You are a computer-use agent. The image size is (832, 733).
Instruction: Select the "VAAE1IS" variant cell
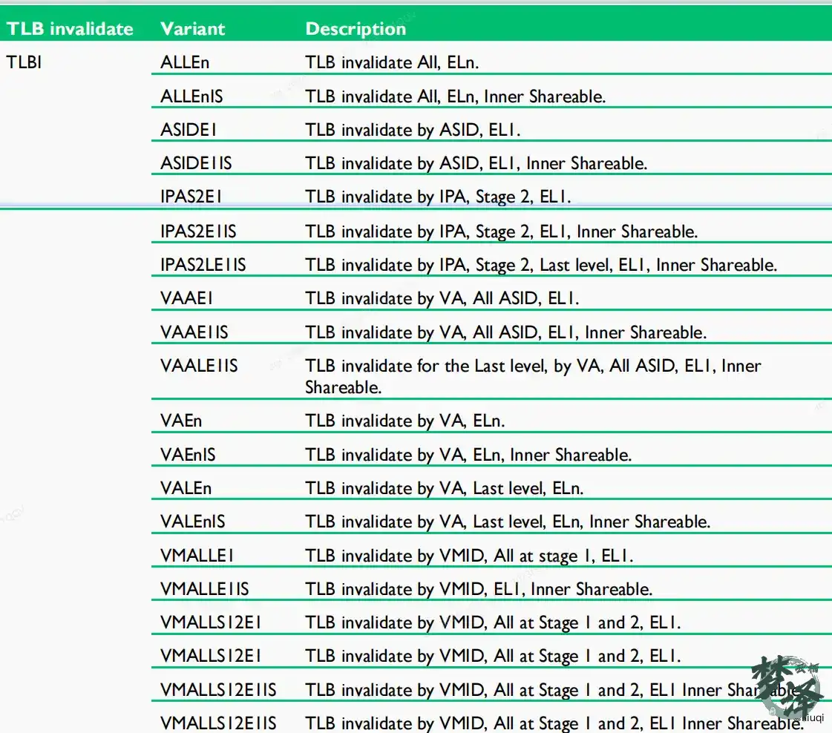(x=194, y=332)
